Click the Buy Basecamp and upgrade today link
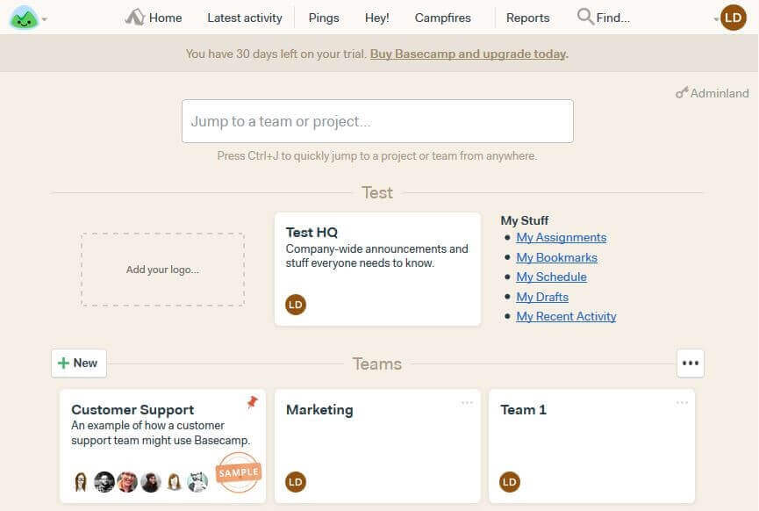Image resolution: width=759 pixels, height=511 pixels. coord(468,54)
